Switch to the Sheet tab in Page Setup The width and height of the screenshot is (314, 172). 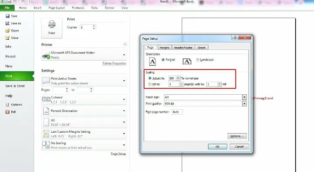201,48
